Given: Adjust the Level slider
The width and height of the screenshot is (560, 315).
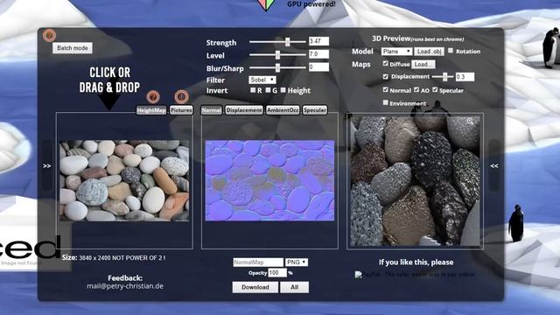Looking at the screenshot, I should [277, 54].
